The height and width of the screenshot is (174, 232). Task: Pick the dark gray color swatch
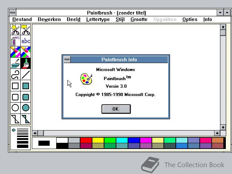click(x=74, y=146)
